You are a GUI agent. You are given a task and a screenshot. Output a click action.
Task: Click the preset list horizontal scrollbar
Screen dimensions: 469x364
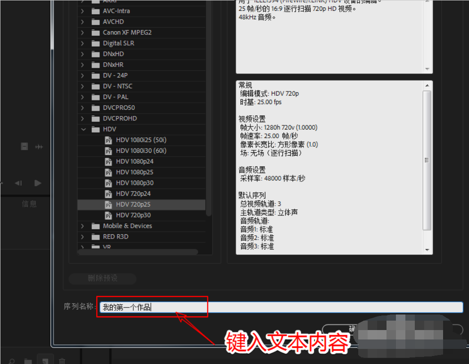(138, 252)
